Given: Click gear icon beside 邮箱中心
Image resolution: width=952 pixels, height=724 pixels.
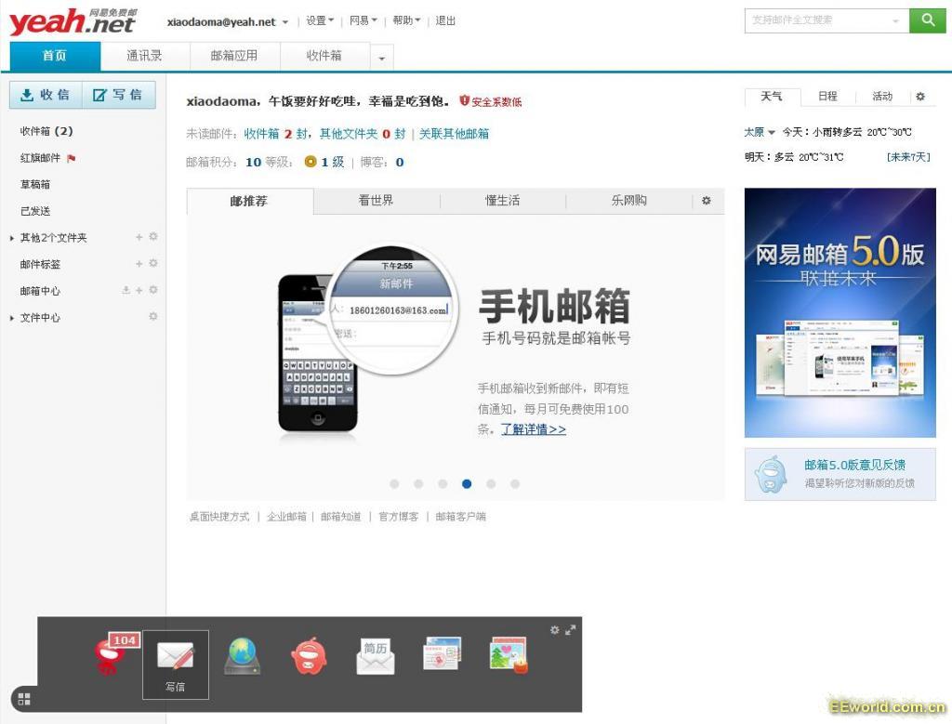Looking at the screenshot, I should pos(153,290).
